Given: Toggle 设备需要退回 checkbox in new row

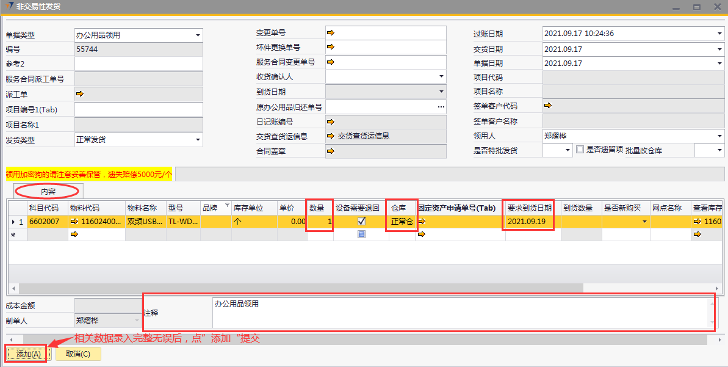Looking at the screenshot, I should coord(361,234).
